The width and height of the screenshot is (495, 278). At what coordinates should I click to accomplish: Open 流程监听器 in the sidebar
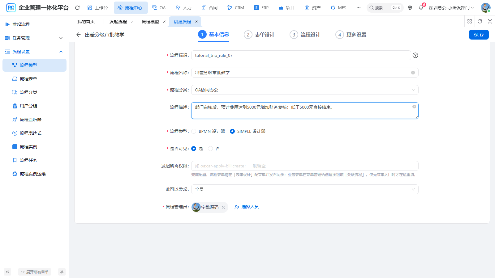[x=34, y=120]
